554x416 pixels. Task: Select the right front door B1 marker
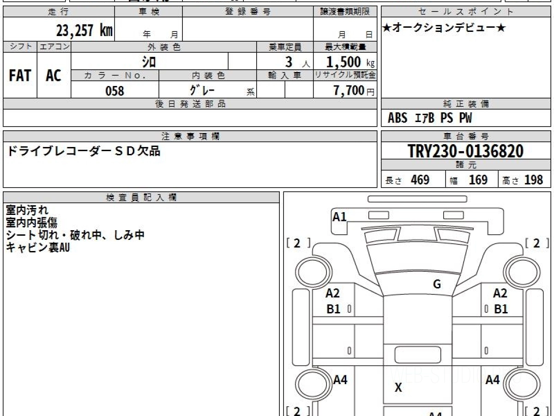(x=501, y=309)
